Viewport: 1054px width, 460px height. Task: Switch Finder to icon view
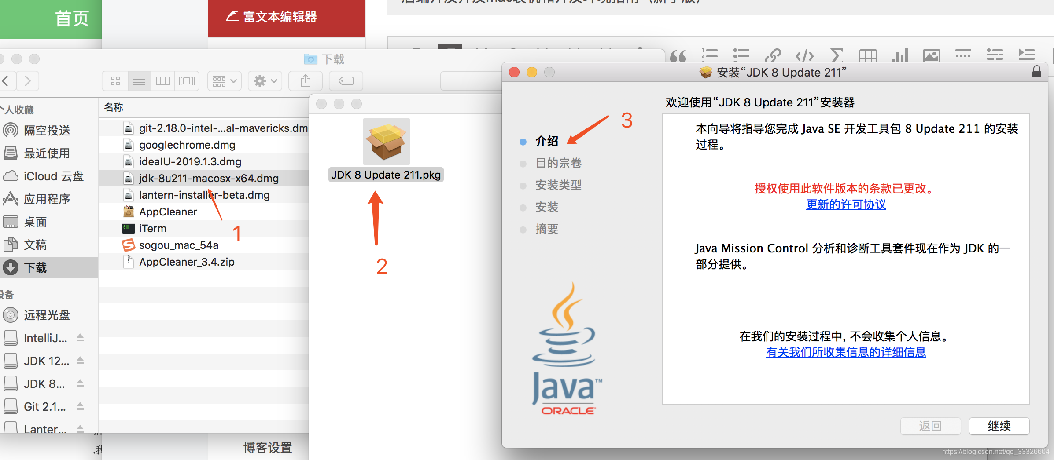coord(115,81)
